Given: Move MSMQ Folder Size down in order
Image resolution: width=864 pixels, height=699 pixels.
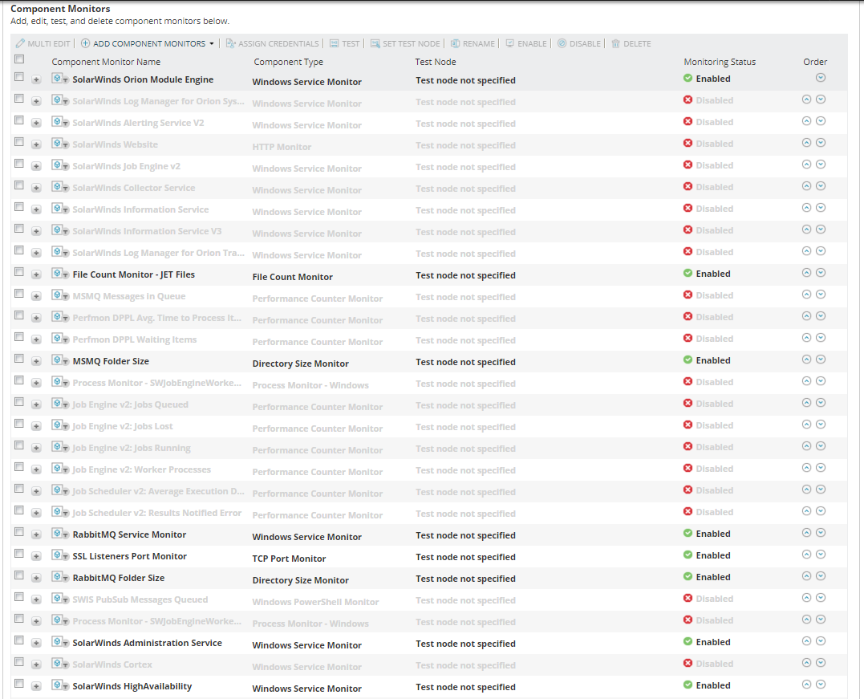Looking at the screenshot, I should (x=821, y=360).
